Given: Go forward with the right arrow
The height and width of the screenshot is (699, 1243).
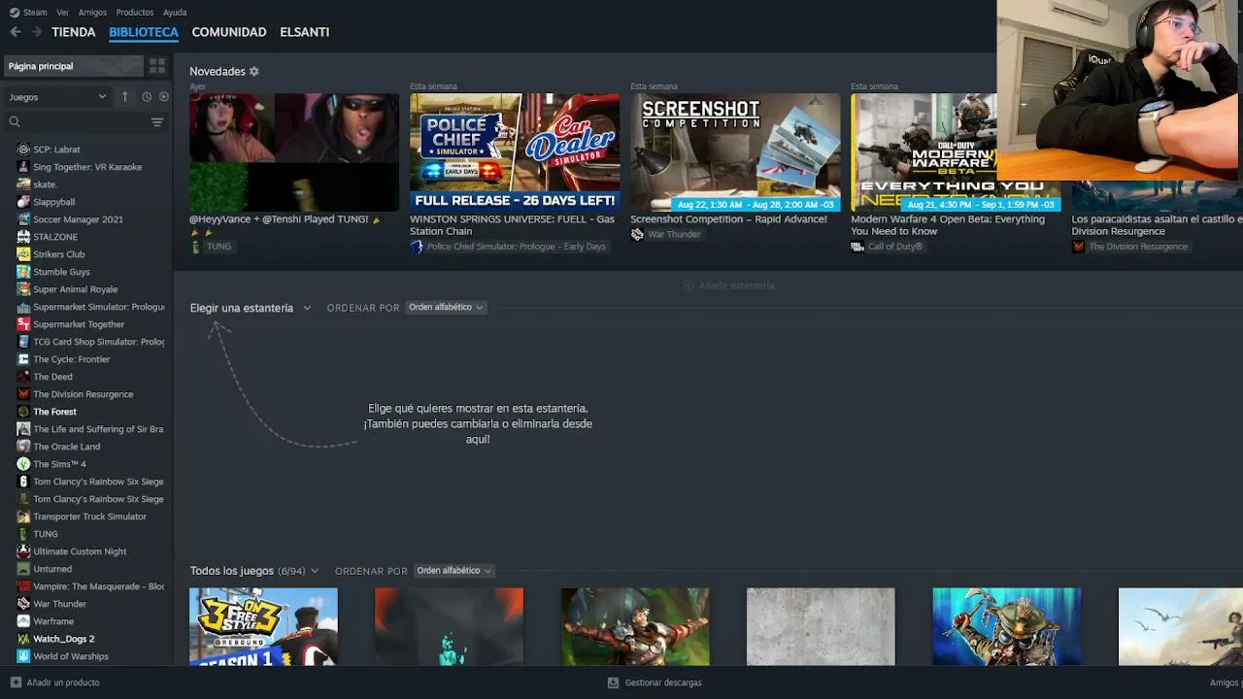Looking at the screenshot, I should point(37,32).
